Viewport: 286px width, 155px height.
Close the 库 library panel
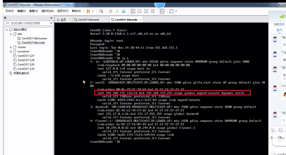click(51, 18)
